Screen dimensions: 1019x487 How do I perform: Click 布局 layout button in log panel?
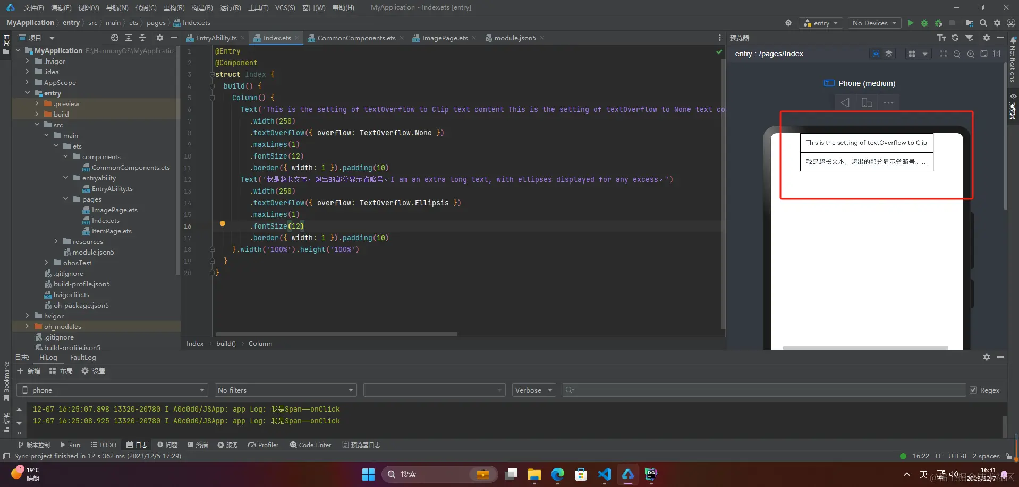click(61, 371)
